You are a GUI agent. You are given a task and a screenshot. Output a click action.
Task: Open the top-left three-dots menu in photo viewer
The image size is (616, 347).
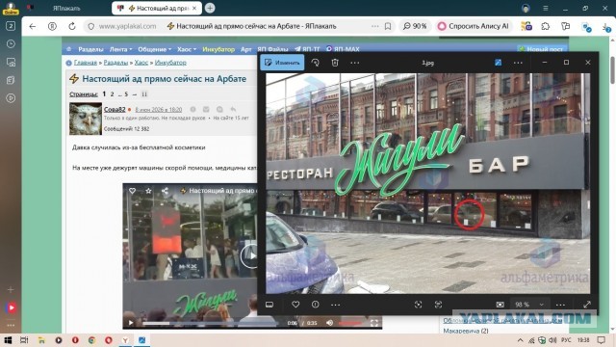pos(355,63)
